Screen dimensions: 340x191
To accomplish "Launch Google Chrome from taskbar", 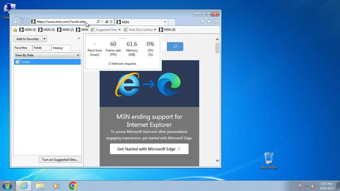I will 73,186.
